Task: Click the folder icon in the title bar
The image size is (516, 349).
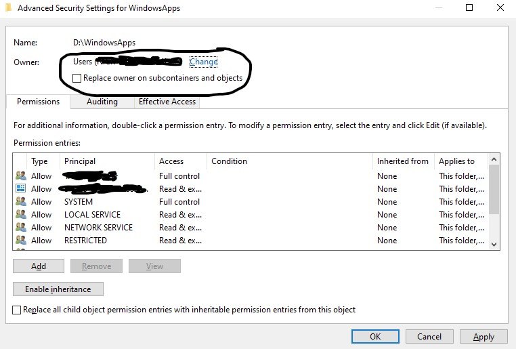Action: click(9, 7)
